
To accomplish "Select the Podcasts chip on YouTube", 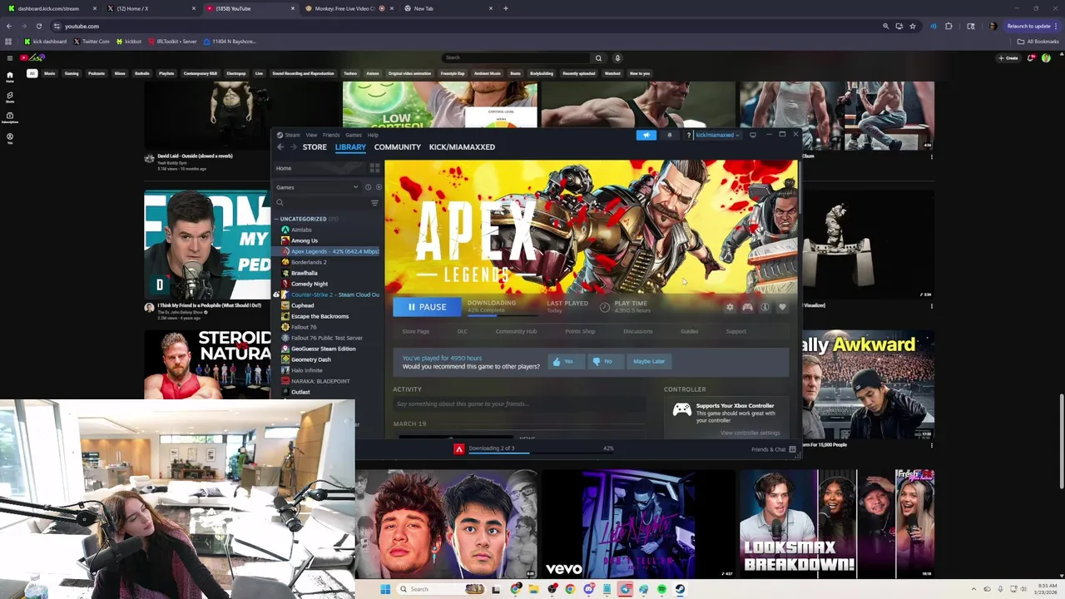I will pyautogui.click(x=97, y=73).
